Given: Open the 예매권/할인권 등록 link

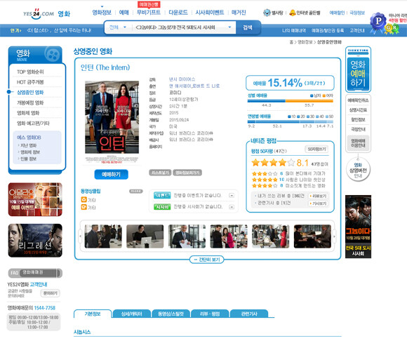Looking at the screenshot, I should 328,31.
